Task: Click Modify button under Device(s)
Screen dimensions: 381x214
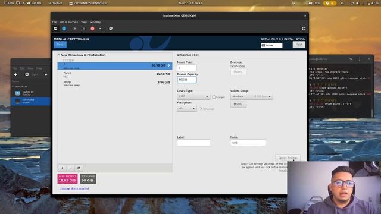Action: [238, 72]
